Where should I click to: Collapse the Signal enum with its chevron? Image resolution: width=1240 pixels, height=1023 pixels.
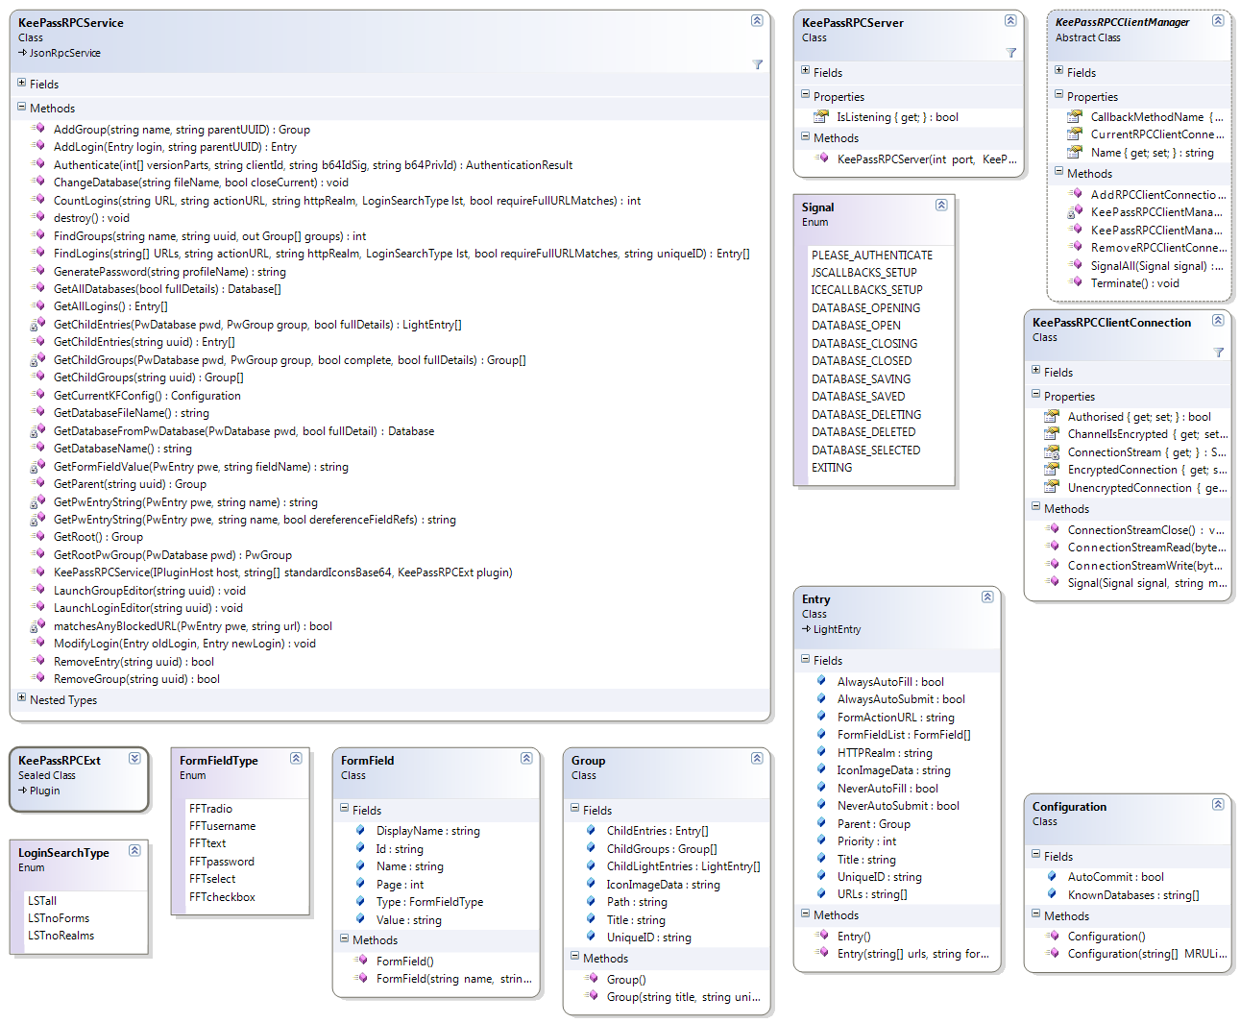point(941,205)
